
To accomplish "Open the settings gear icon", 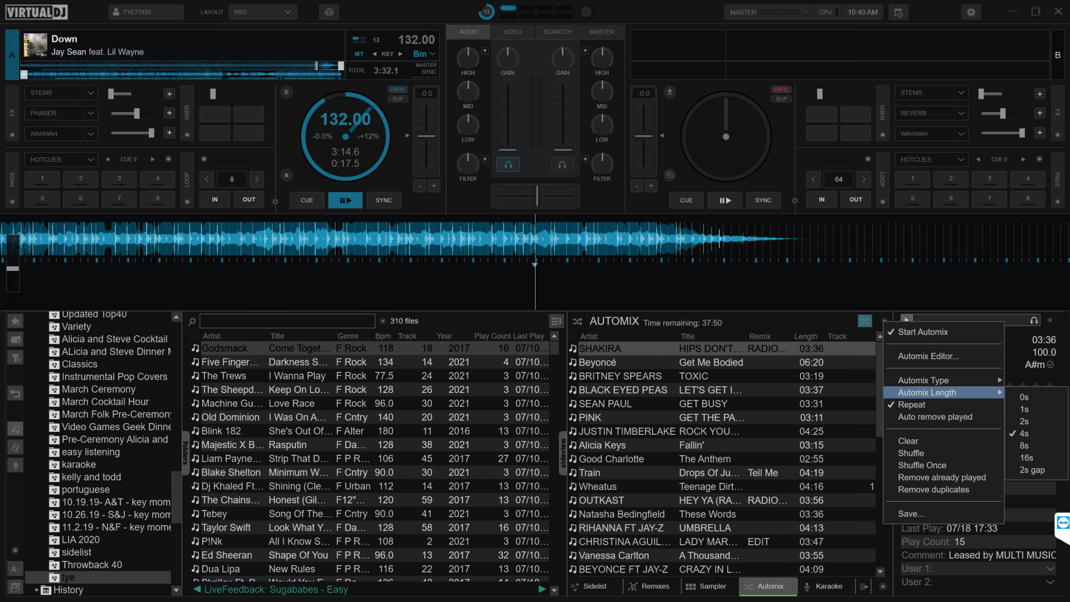I will (971, 12).
